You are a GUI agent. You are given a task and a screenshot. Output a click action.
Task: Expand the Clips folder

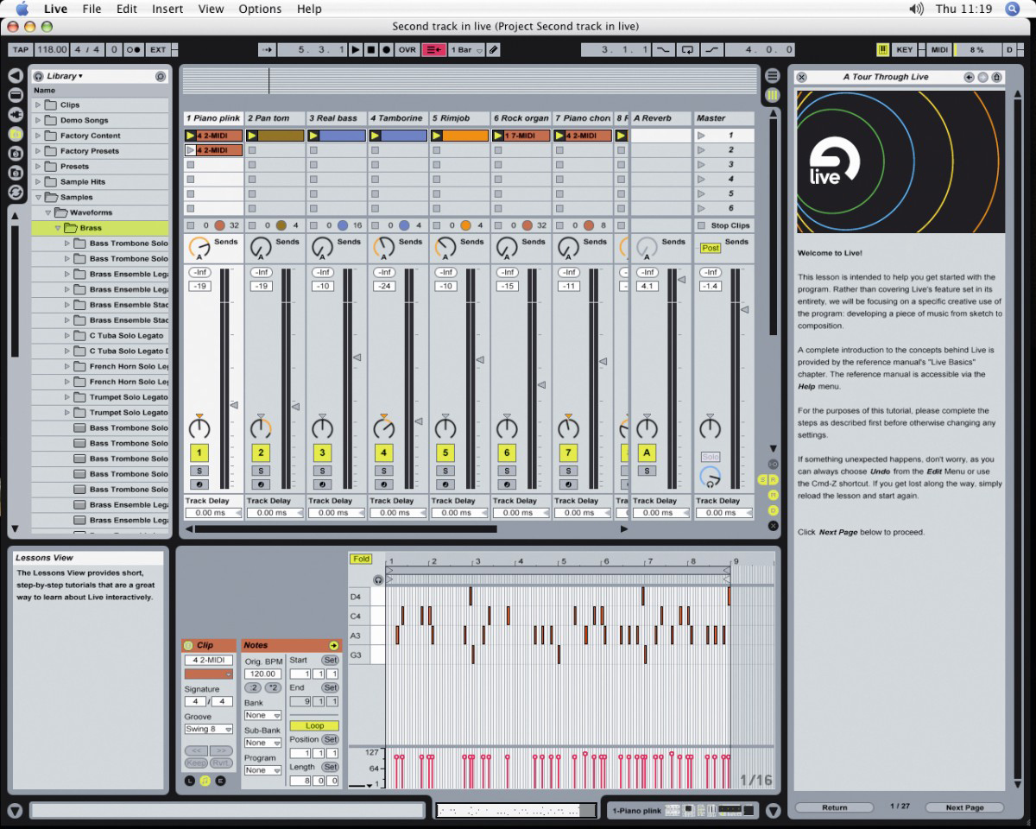click(38, 105)
